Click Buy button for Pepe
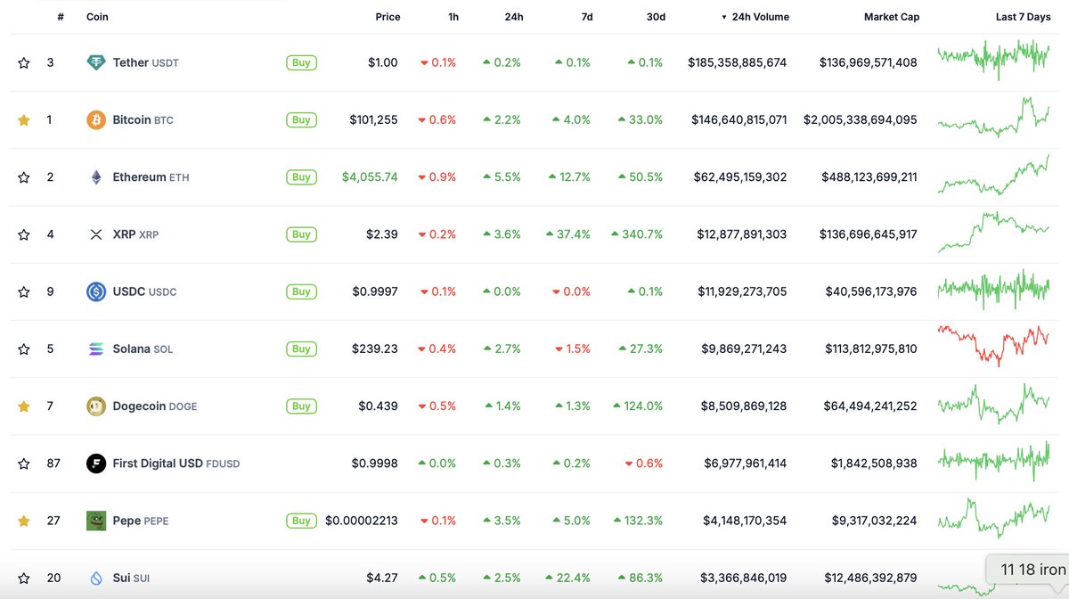 [301, 521]
